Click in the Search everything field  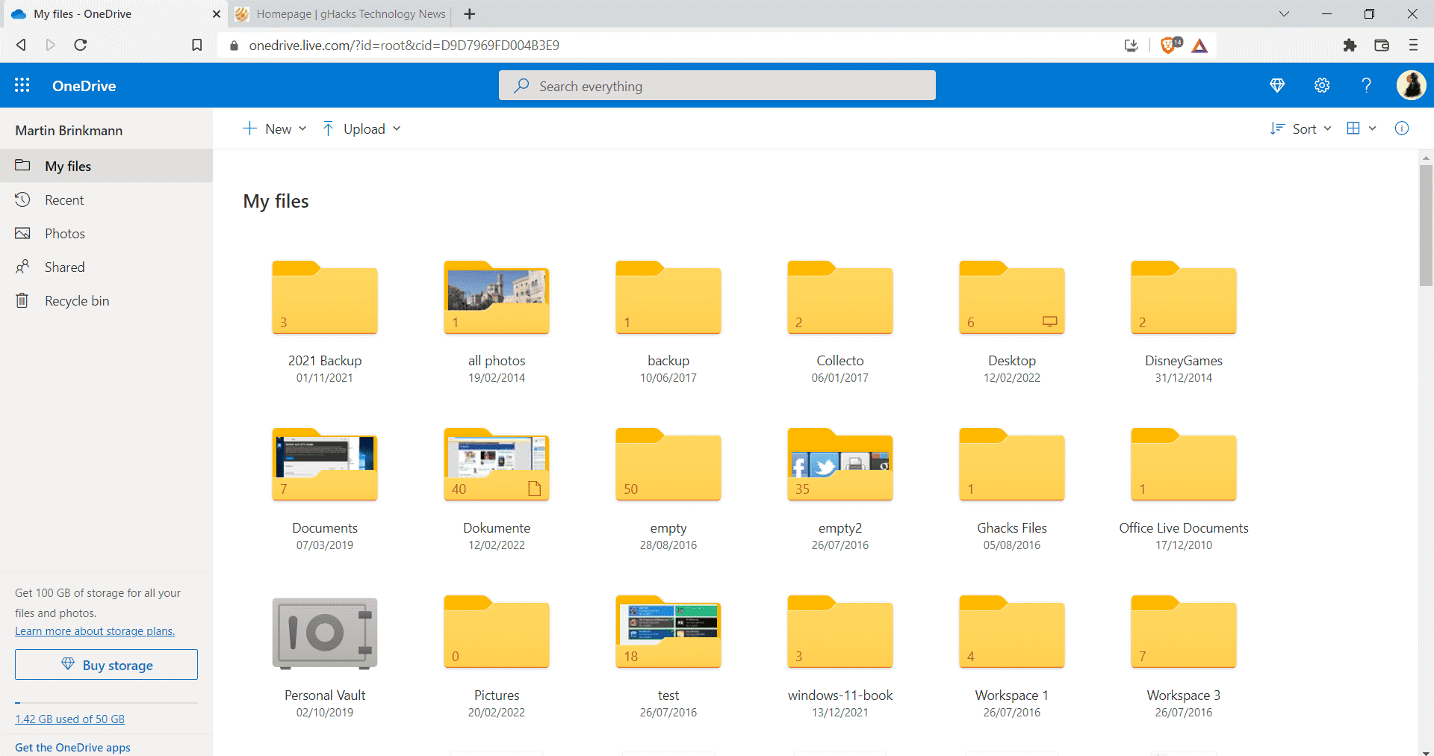(x=717, y=85)
